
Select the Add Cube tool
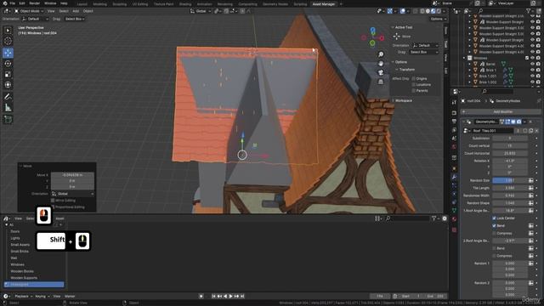click(x=8, y=120)
